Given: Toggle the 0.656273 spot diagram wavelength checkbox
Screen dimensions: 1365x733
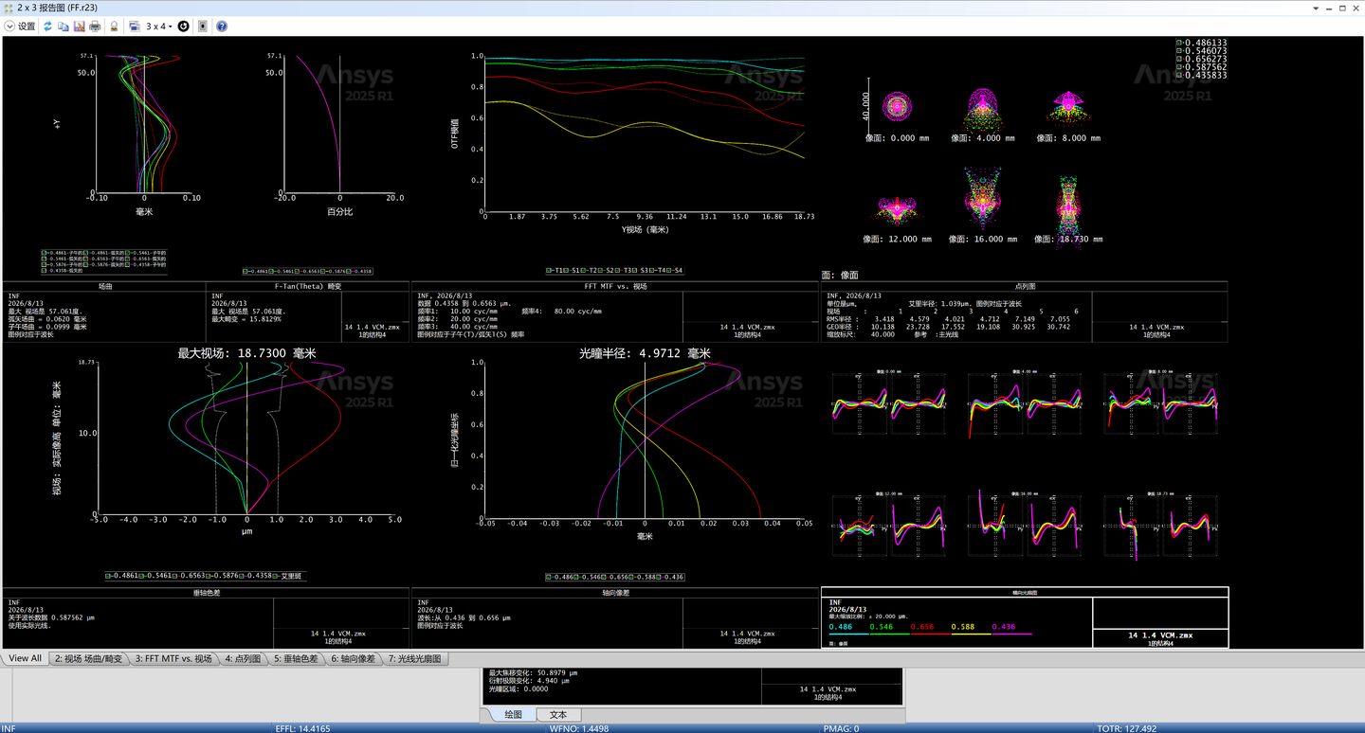Looking at the screenshot, I should pos(1178,59).
